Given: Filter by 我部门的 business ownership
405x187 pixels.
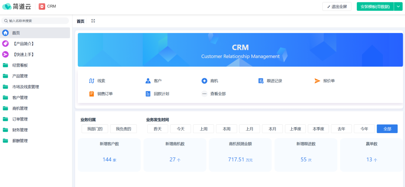Looking at the screenshot, I should (94, 129).
